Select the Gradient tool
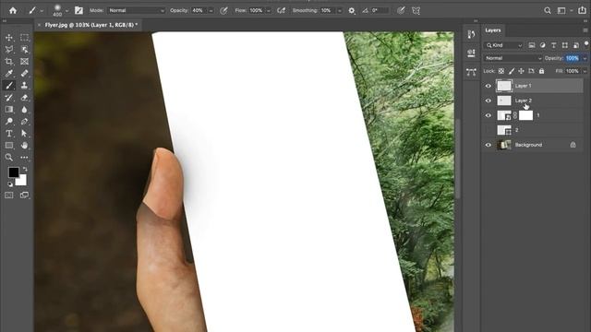591x332 pixels. (9, 110)
